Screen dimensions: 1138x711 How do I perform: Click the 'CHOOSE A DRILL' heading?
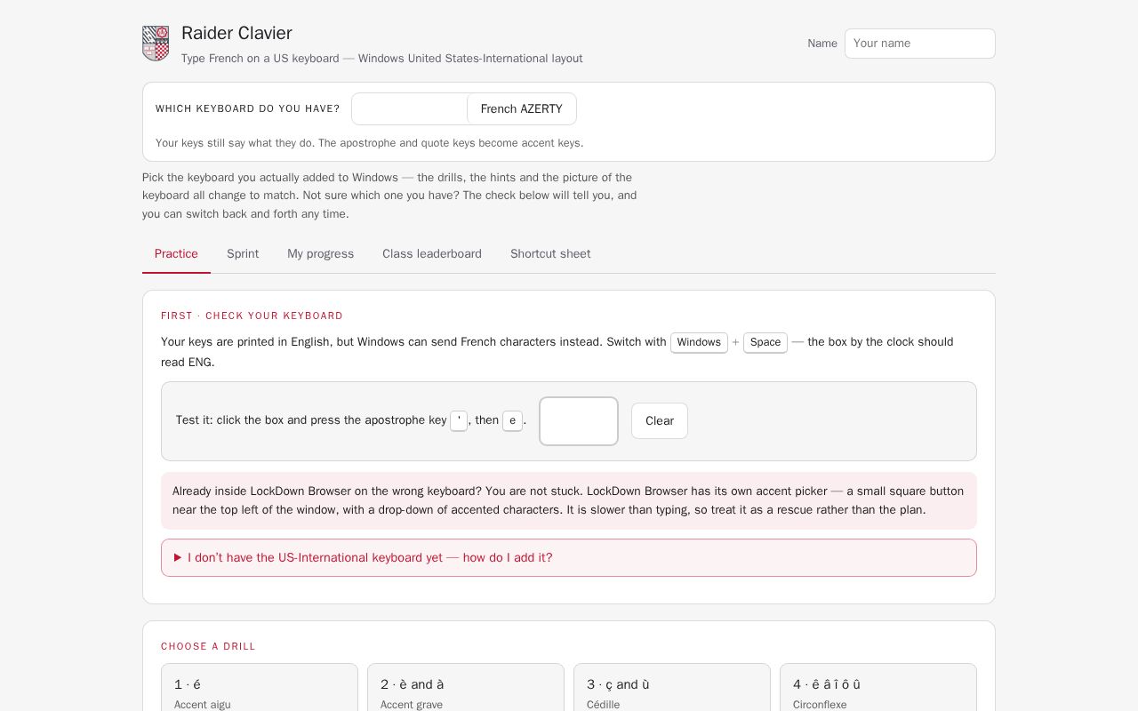(208, 646)
